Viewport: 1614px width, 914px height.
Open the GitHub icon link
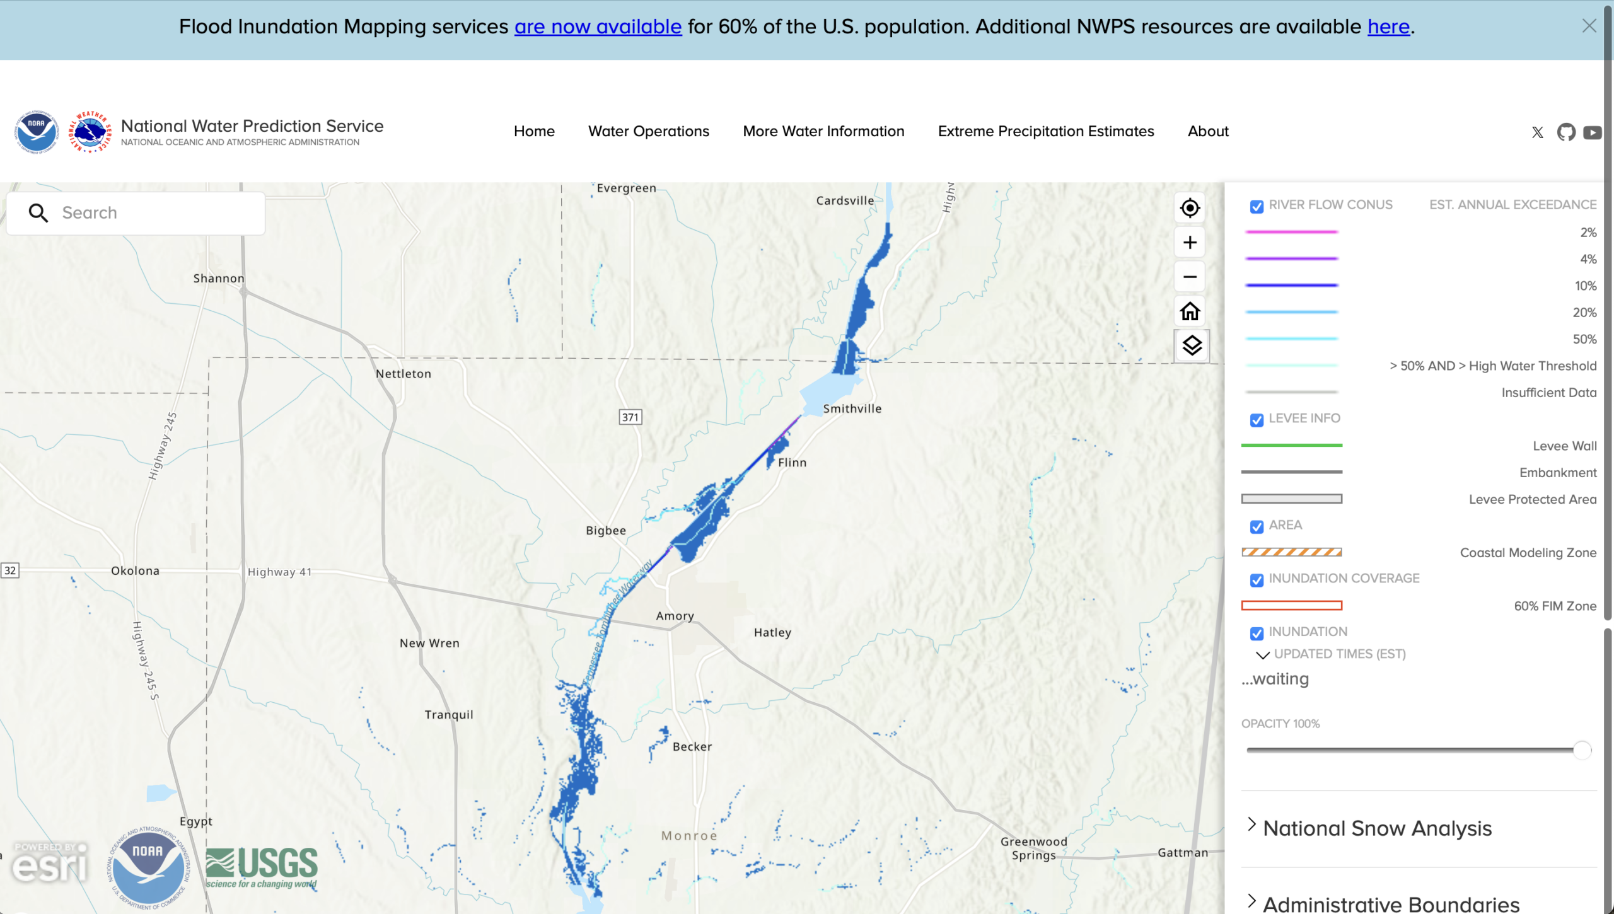coord(1566,132)
